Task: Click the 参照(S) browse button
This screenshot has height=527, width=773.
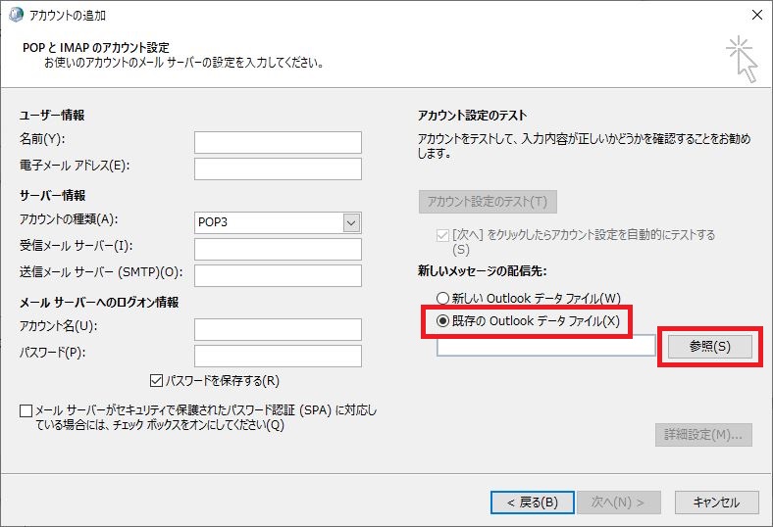Action: (x=710, y=347)
